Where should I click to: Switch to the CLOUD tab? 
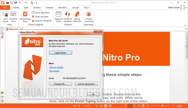[75, 8]
